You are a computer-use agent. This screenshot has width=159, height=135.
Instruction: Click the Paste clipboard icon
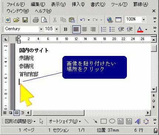72,20
